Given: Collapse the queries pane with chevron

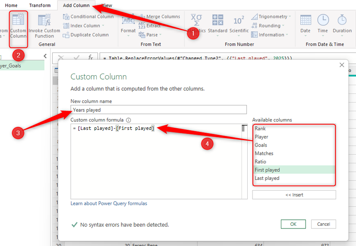Looking at the screenshot, I should [x=45, y=56].
